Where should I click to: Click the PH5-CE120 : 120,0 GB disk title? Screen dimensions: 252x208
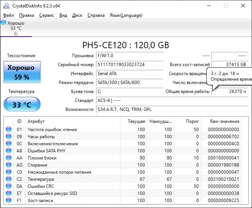click(x=126, y=45)
